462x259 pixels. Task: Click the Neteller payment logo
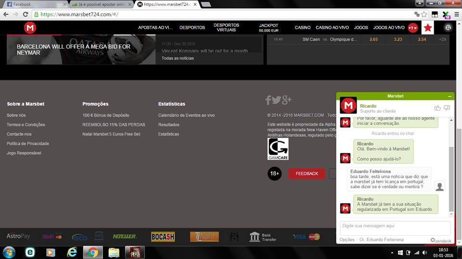coord(125,236)
